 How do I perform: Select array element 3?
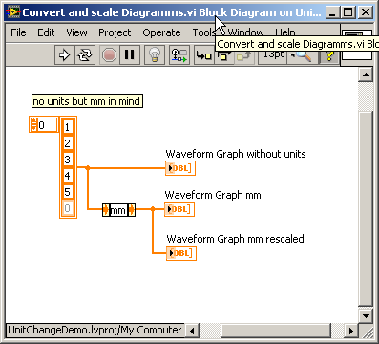tap(68, 160)
